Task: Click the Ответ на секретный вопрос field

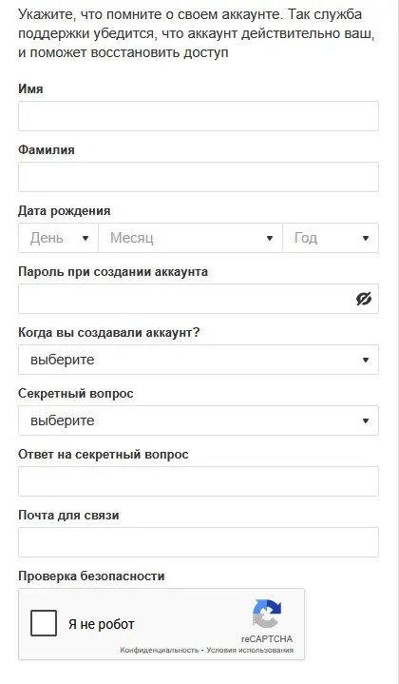Action: pos(199,481)
